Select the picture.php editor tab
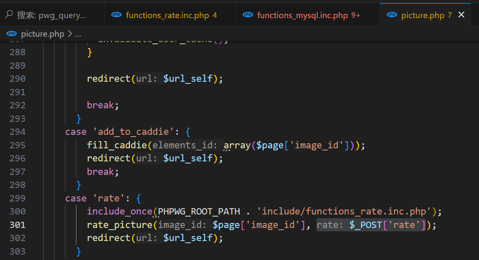This screenshot has width=479, height=260. 425,15
